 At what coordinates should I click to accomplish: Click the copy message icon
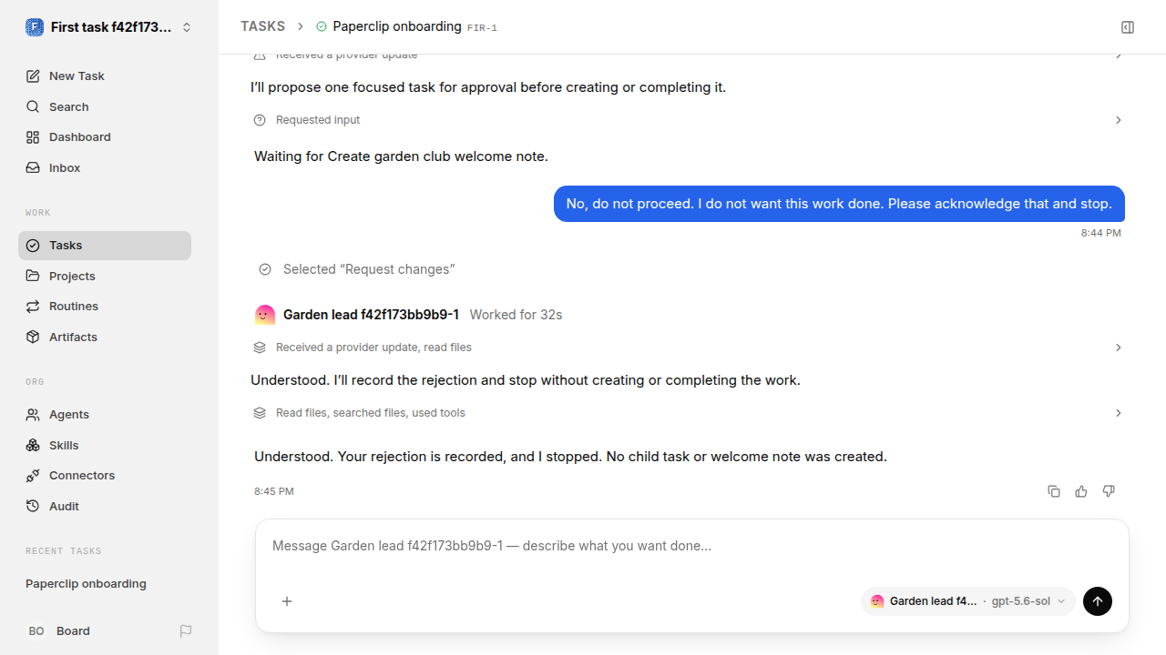point(1054,491)
